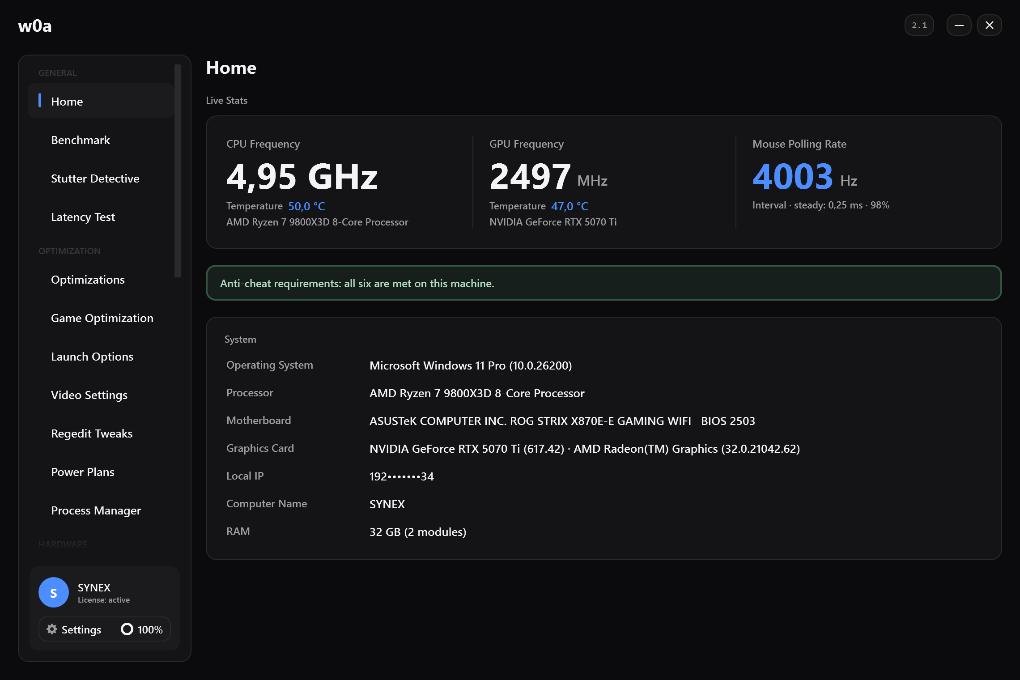Click the w0a app logo
This screenshot has width=1020, height=680.
pyautogui.click(x=35, y=26)
